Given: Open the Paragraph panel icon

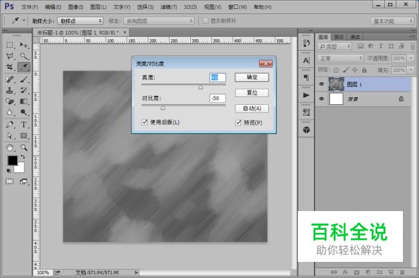Looking at the screenshot, I should tap(306, 78).
